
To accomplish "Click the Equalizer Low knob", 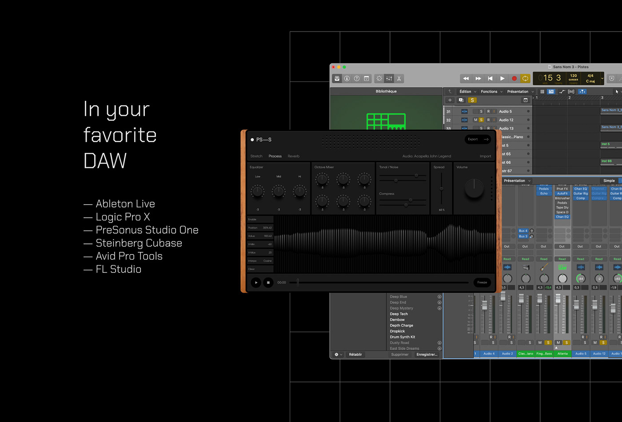I will pyautogui.click(x=257, y=192).
